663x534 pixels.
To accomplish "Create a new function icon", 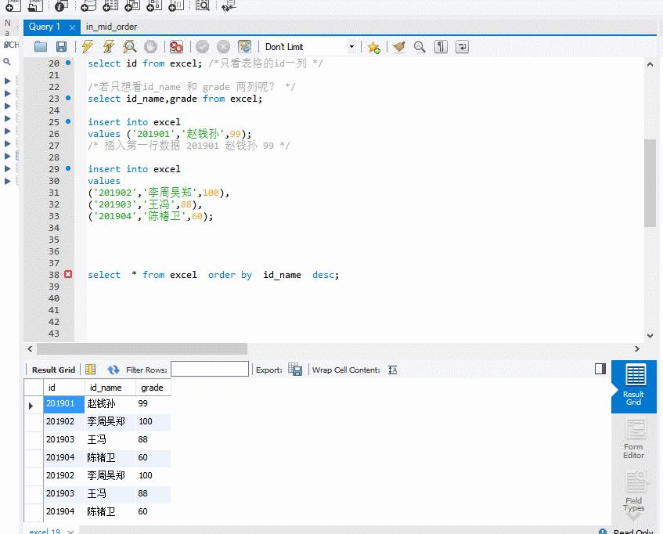I will coord(176,5).
